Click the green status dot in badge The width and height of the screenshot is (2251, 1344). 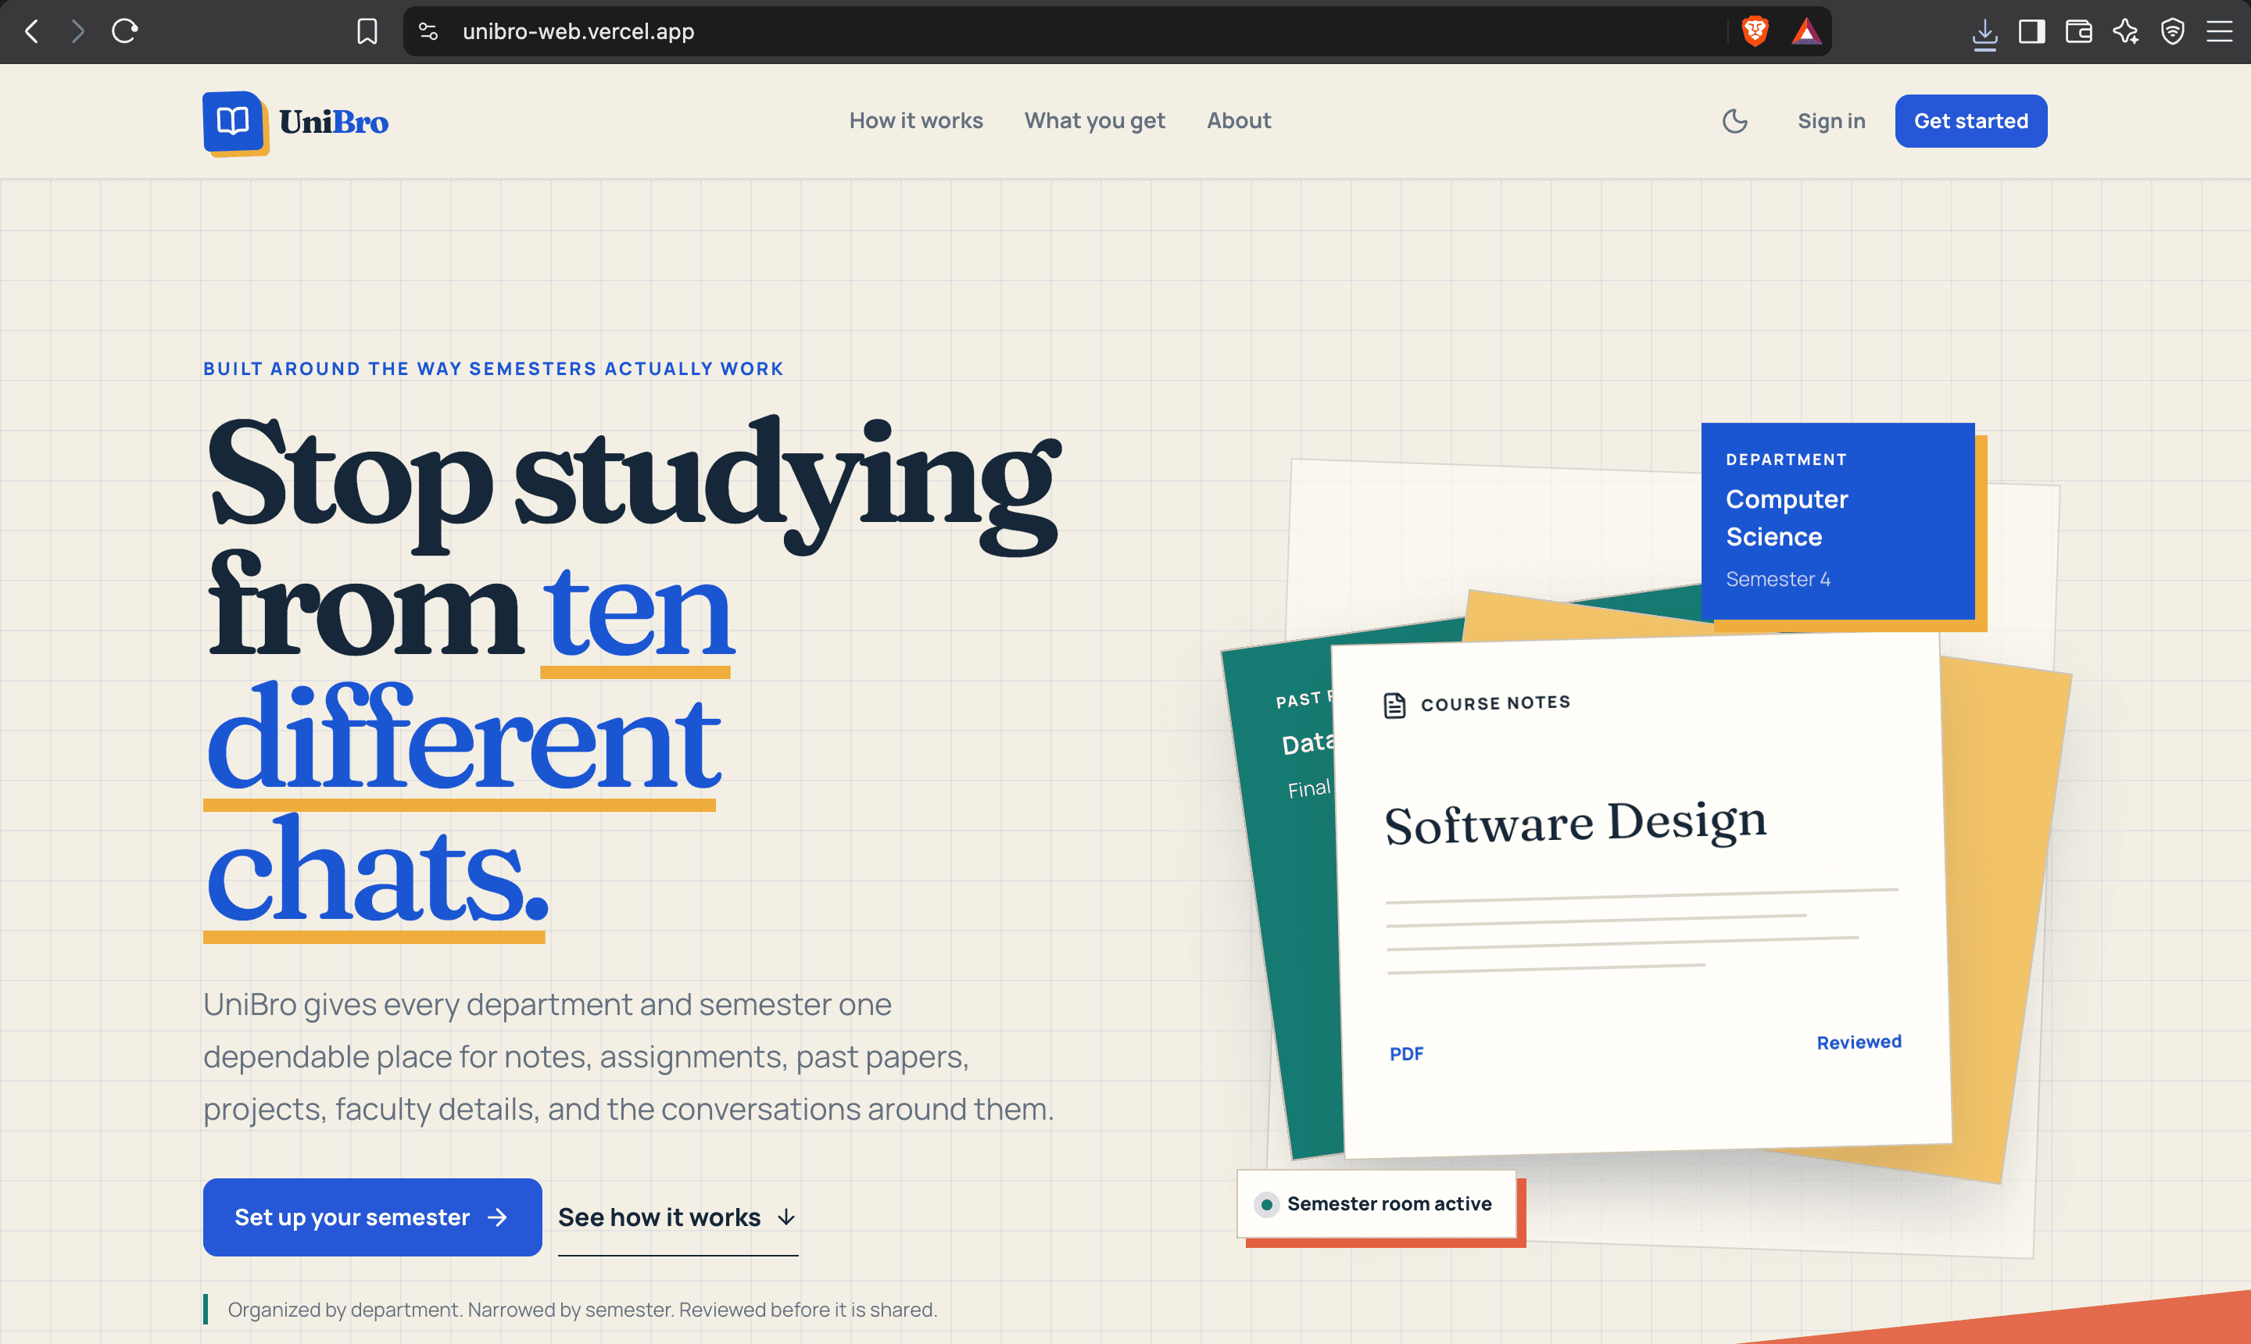pyautogui.click(x=1266, y=1205)
